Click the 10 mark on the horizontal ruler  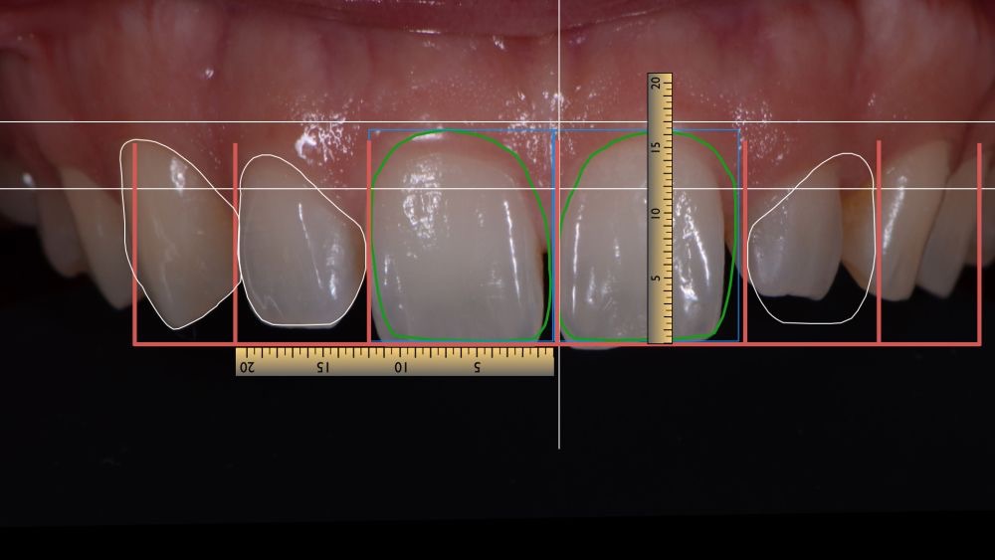pyautogui.click(x=400, y=368)
